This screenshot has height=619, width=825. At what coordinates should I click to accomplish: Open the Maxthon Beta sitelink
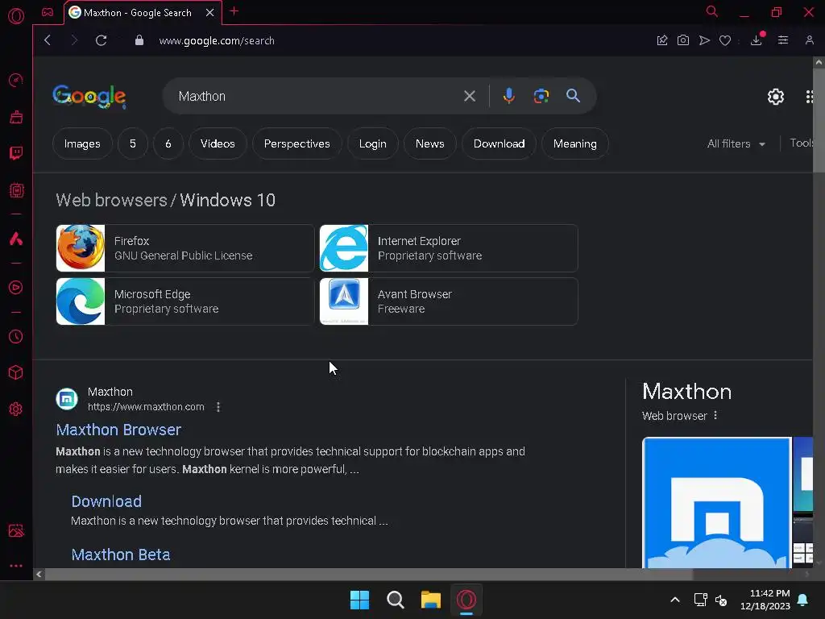point(121,555)
